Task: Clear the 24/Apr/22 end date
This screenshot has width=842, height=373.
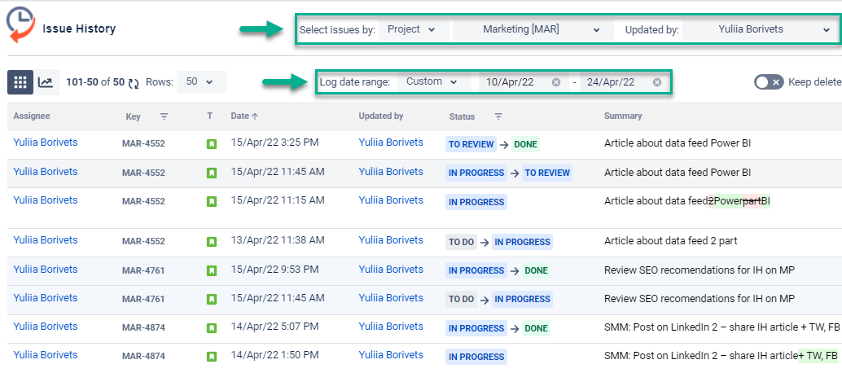Action: (x=656, y=82)
